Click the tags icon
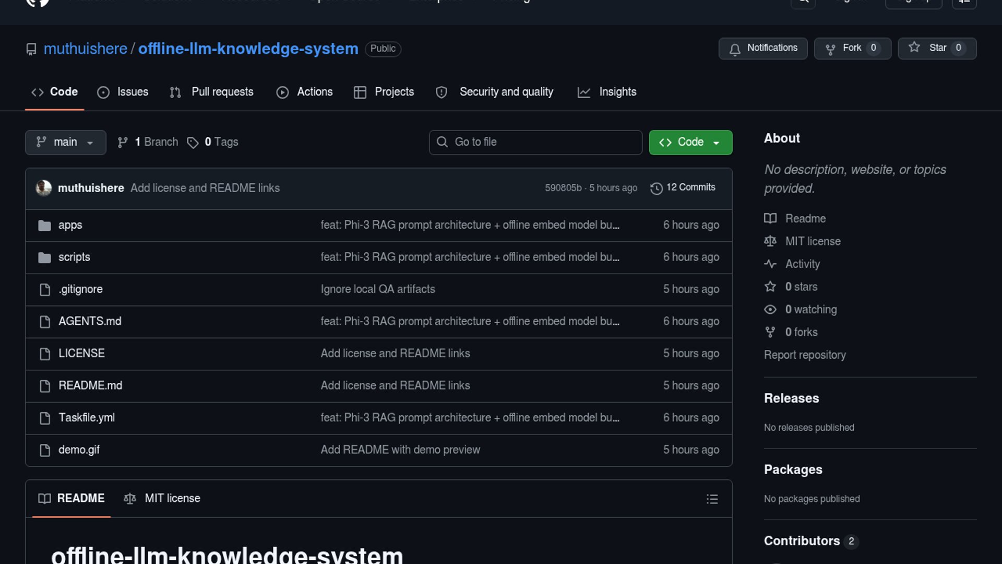1002x564 pixels. pyautogui.click(x=193, y=143)
